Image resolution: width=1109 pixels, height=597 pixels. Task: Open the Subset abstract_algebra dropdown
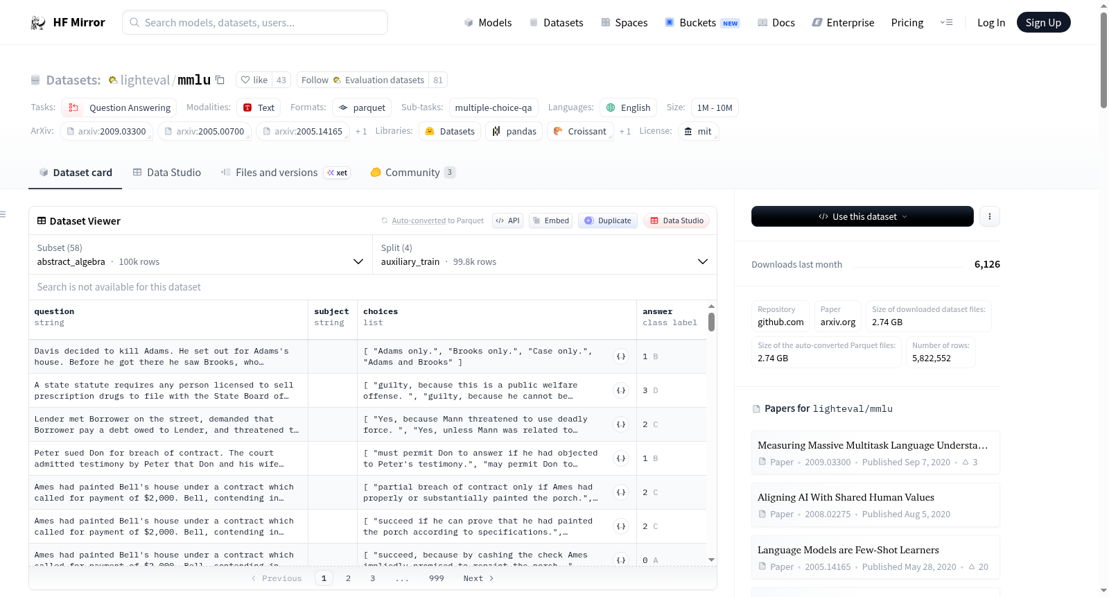tap(200, 254)
